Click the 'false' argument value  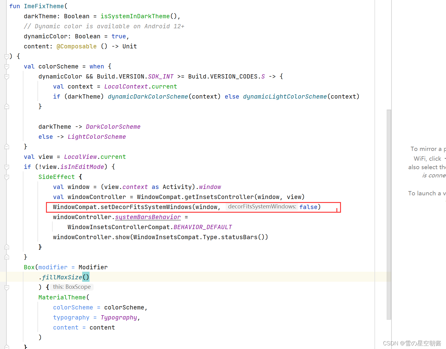point(308,207)
